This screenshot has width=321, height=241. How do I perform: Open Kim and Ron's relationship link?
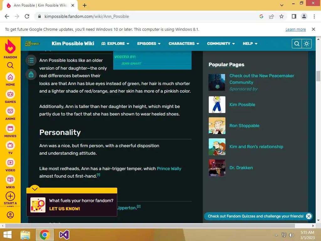click(256, 147)
